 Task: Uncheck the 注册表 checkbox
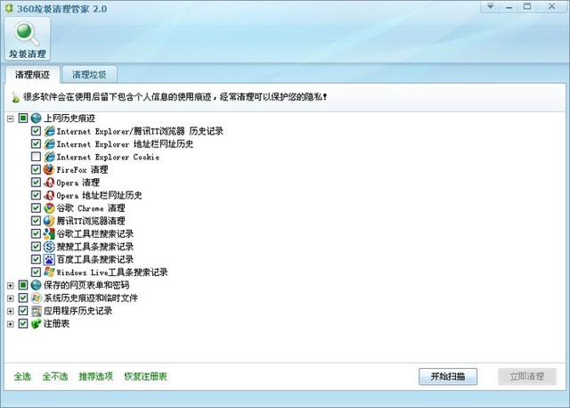(x=23, y=323)
